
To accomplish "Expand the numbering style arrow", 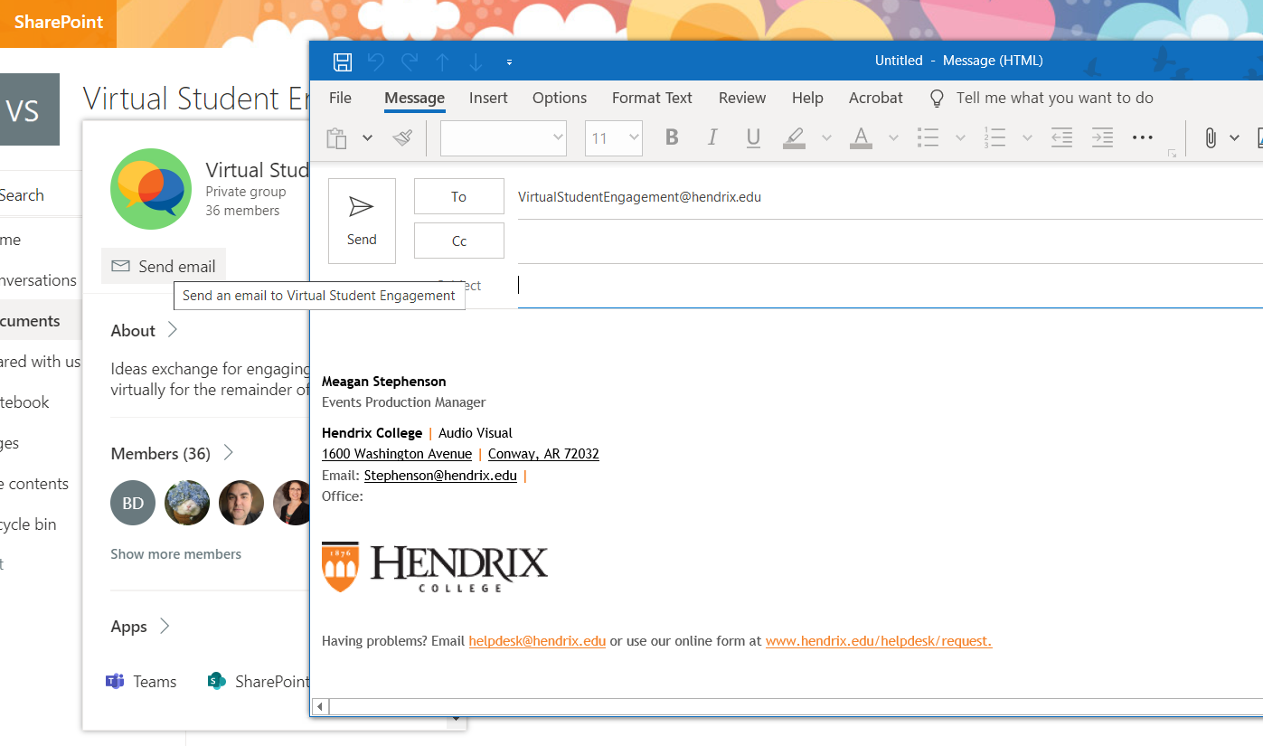I will click(x=1027, y=138).
